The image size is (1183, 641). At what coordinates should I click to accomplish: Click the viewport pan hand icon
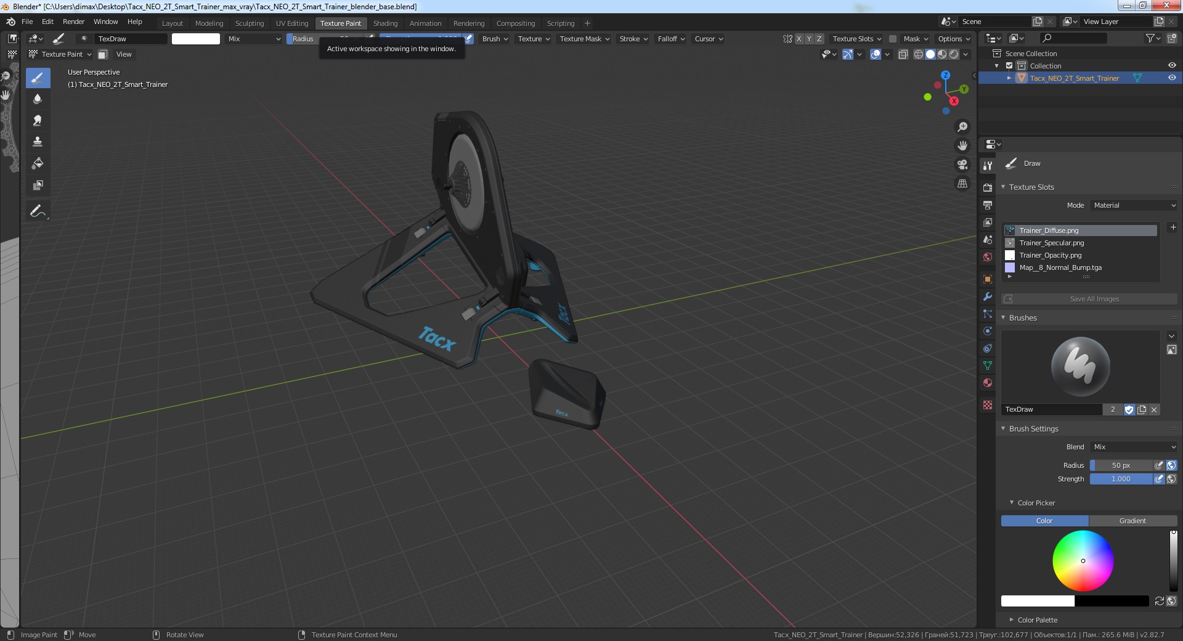coord(962,145)
